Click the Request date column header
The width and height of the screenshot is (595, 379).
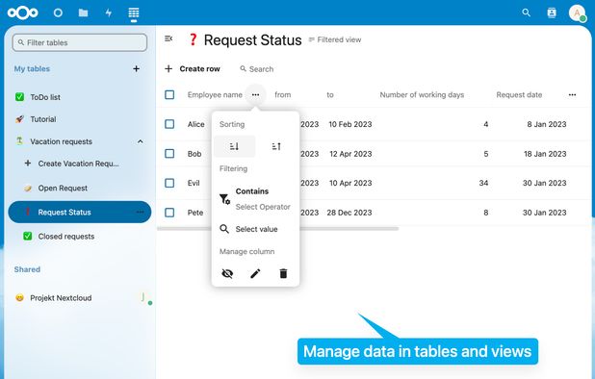tap(519, 94)
